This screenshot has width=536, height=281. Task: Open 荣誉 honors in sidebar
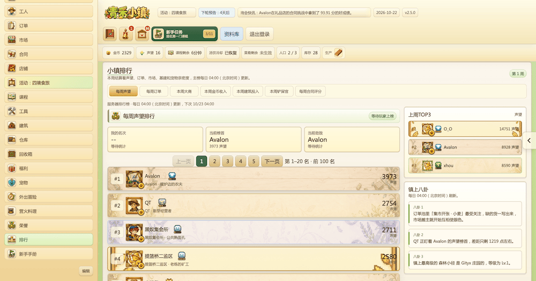click(x=49, y=225)
